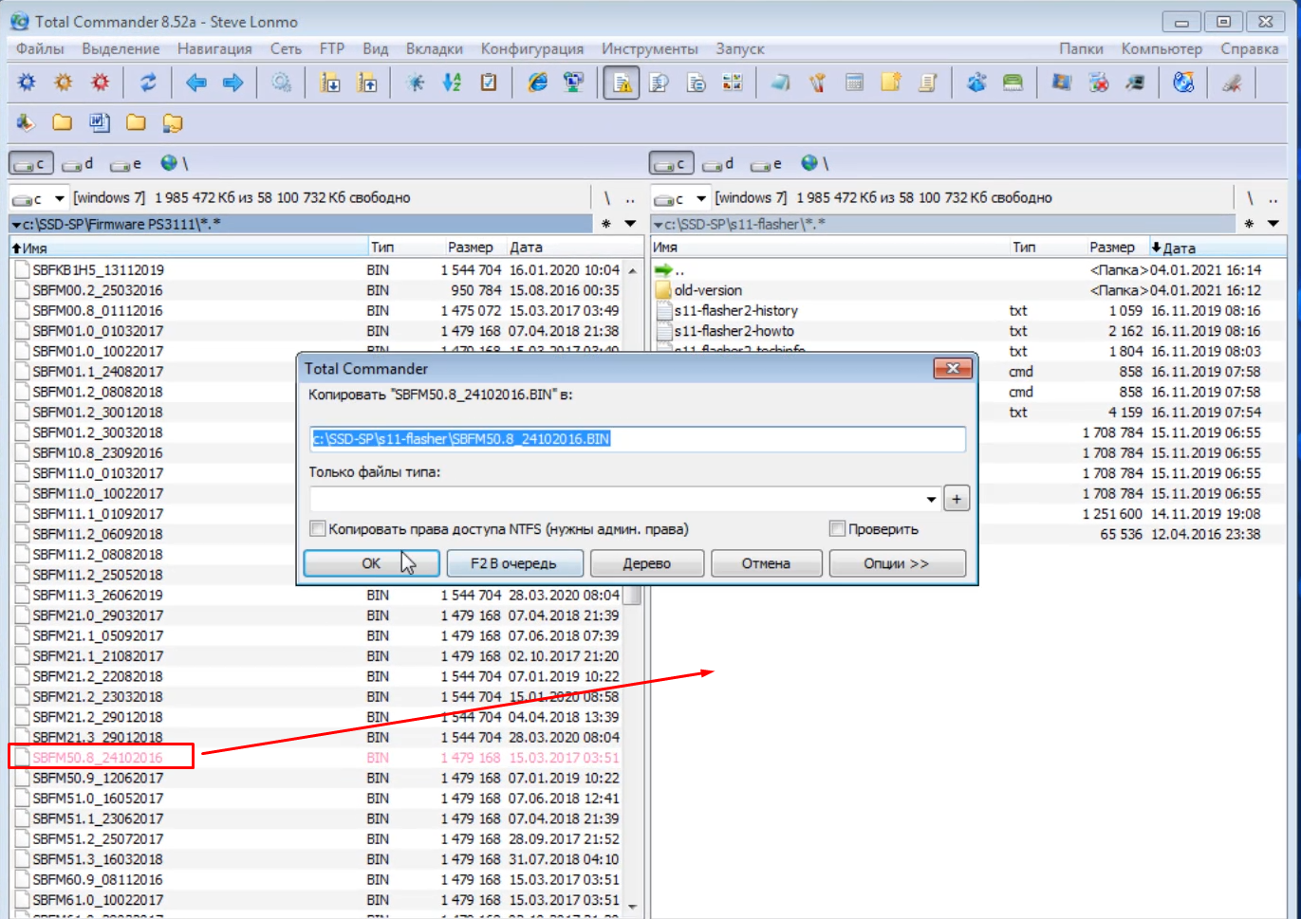Switch to thumbnails view icon
This screenshot has width=1301, height=919.
732,83
